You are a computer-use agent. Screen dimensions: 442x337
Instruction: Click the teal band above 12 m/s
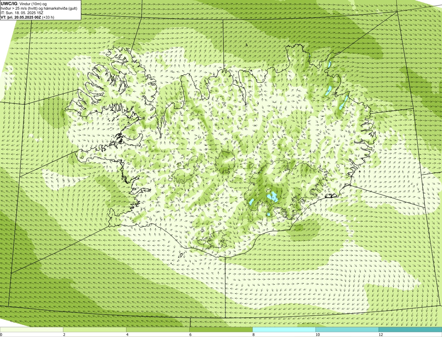411,329
